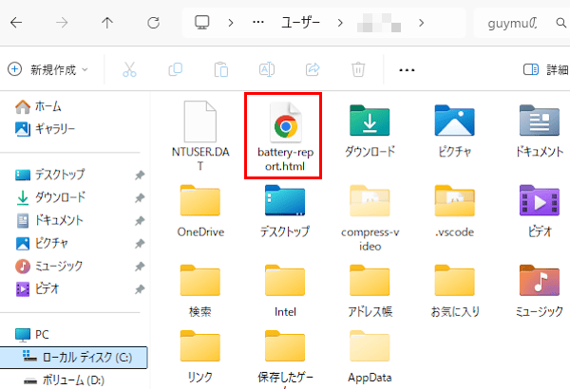The image size is (570, 389).
Task: Open pinned ドキュメント in sidebar
Action: 49,220
